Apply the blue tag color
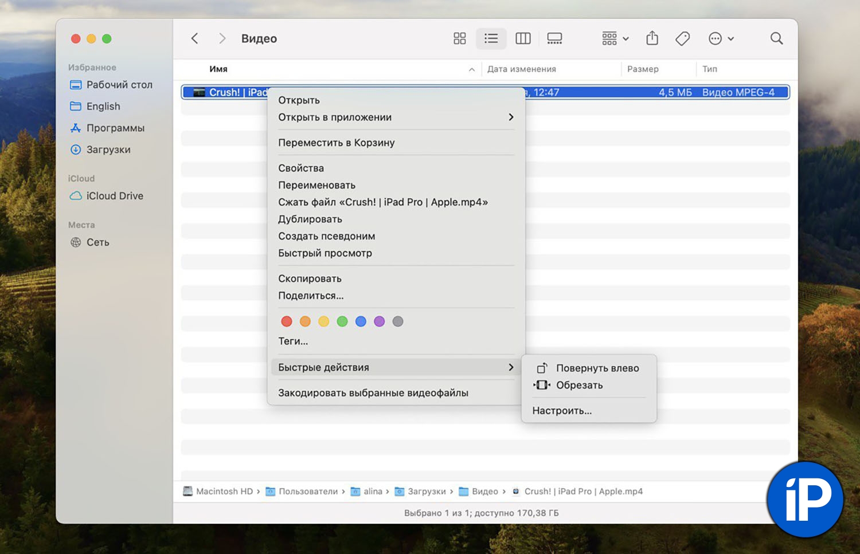 point(361,321)
